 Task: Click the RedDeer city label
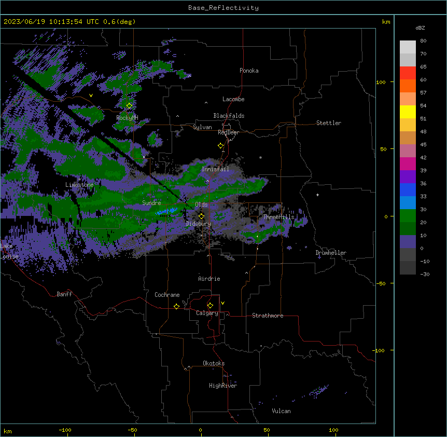pos(228,132)
